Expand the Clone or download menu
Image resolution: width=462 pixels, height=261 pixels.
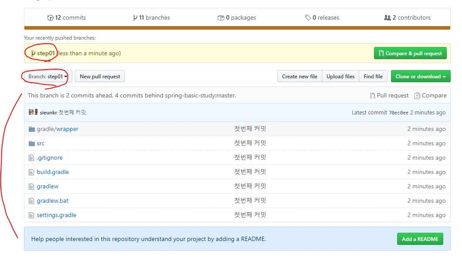tap(420, 77)
